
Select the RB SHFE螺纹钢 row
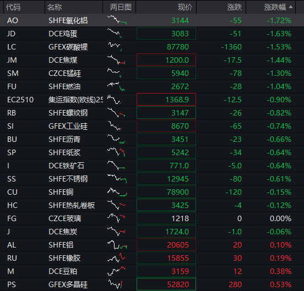[x=152, y=113]
